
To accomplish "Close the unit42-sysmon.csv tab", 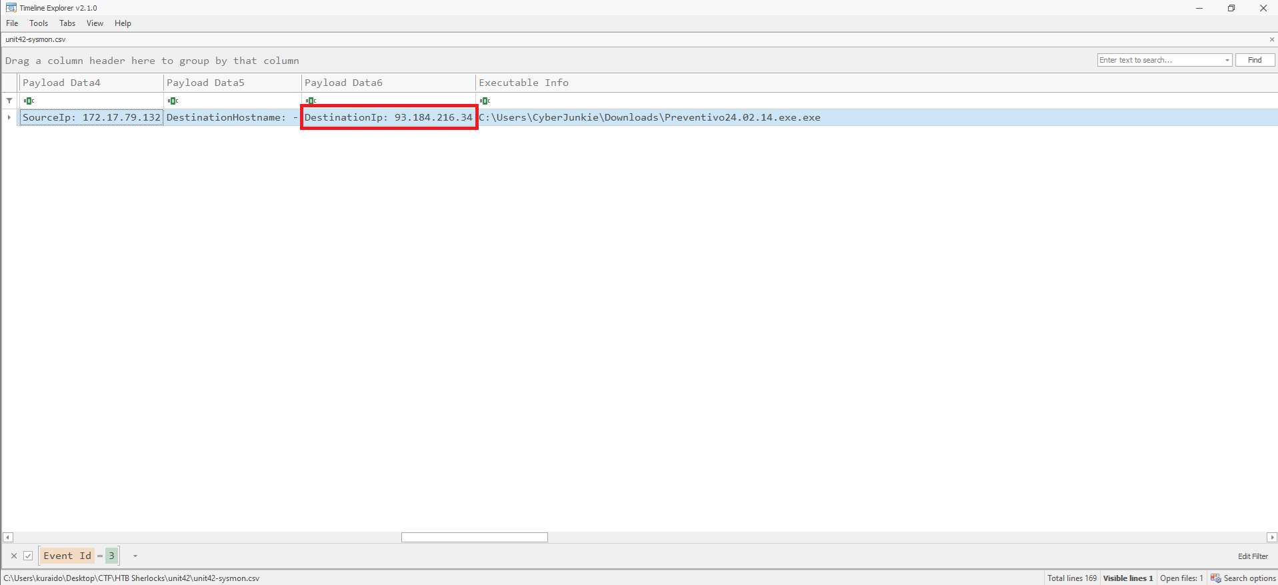I will (x=1271, y=39).
